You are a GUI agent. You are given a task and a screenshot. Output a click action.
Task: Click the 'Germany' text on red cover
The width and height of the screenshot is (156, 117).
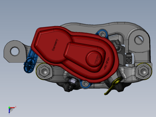click(55, 45)
